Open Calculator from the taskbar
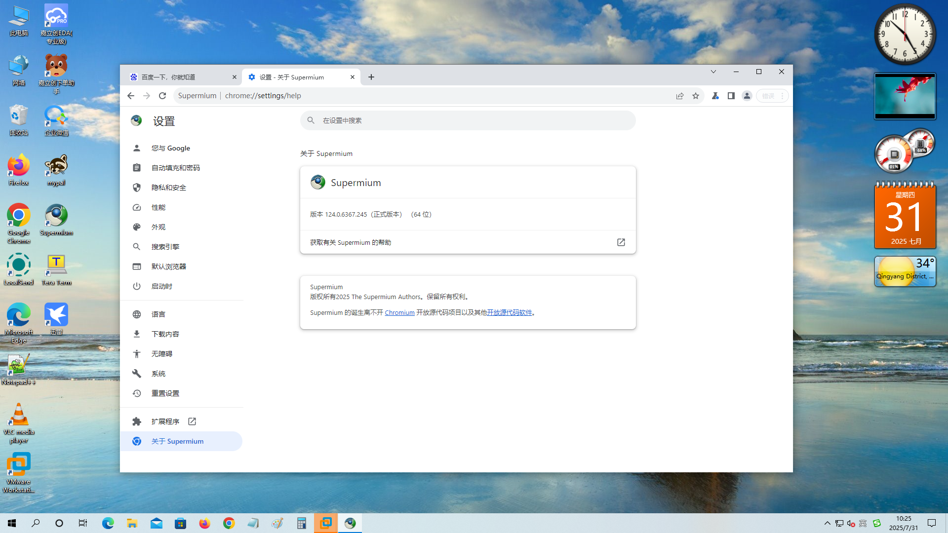Viewport: 948px width, 533px height. coord(302,523)
